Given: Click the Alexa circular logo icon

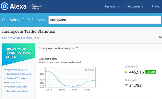Looking at the screenshot, I should click(5, 6).
